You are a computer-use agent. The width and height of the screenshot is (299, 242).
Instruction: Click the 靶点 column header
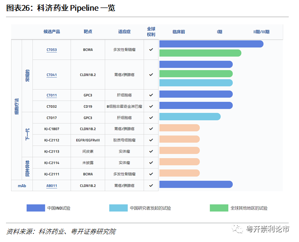[x=88, y=32]
